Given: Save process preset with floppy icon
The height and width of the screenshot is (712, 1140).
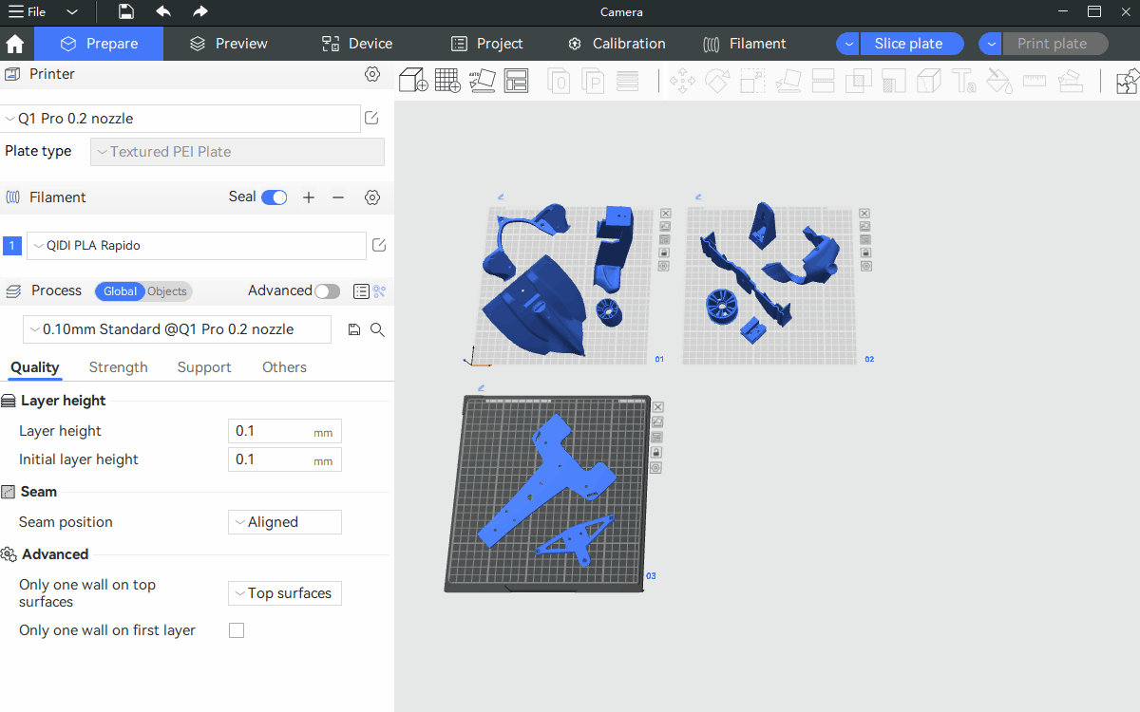Looking at the screenshot, I should (x=354, y=329).
